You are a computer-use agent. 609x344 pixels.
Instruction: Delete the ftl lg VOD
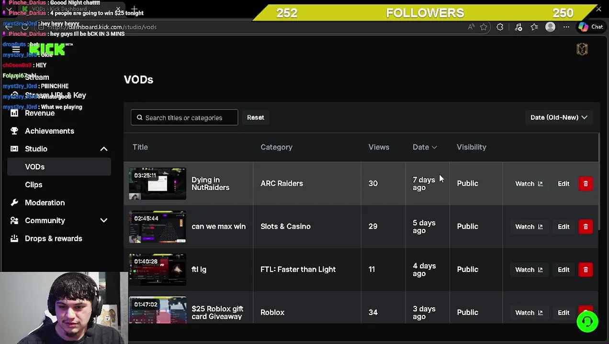586,269
